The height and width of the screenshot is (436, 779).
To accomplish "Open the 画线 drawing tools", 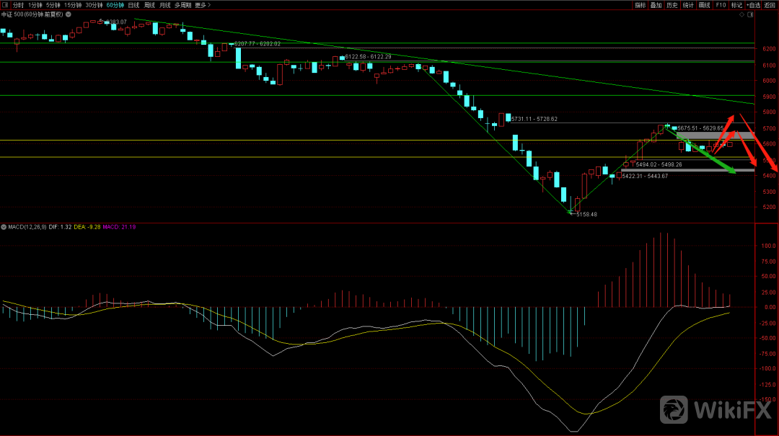I will [705, 5].
